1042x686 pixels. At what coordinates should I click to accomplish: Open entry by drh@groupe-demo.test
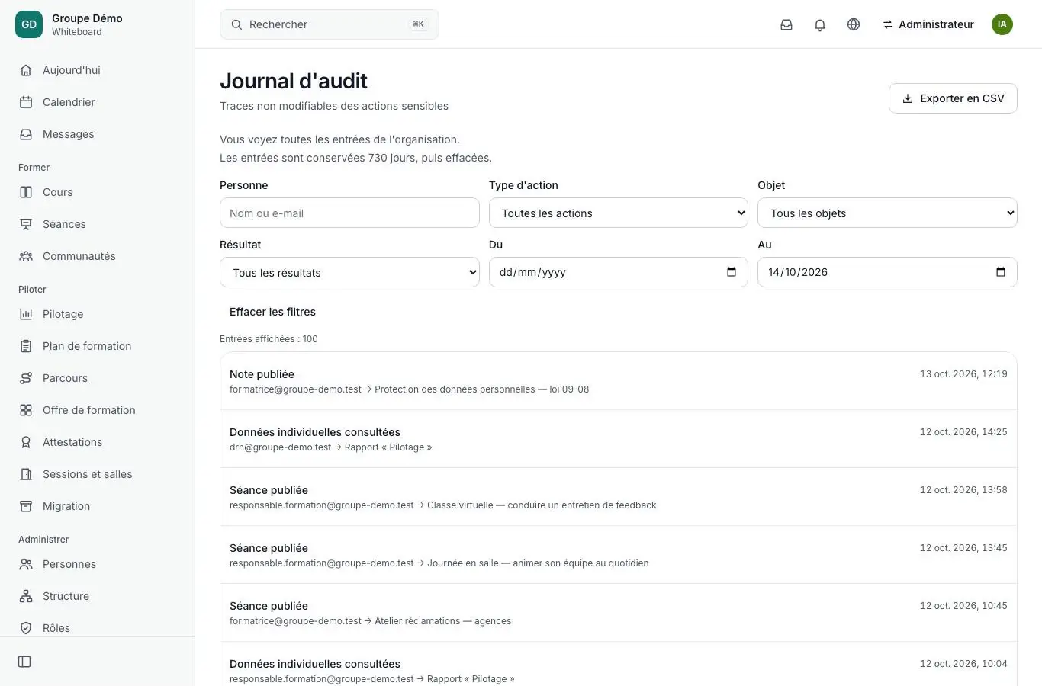click(x=619, y=439)
